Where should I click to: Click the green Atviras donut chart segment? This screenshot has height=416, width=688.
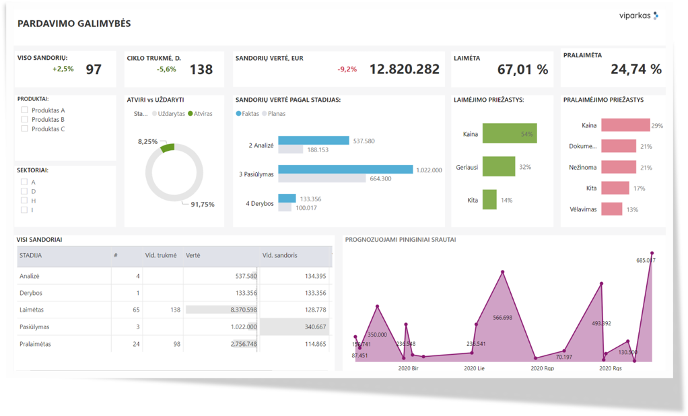(168, 147)
